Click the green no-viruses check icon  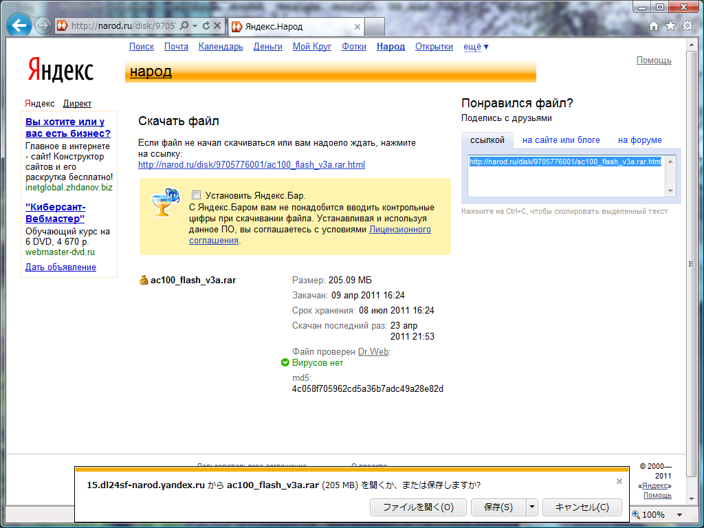point(285,363)
